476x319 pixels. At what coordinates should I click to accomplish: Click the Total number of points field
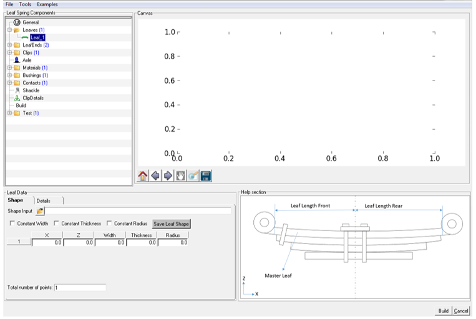click(80, 288)
